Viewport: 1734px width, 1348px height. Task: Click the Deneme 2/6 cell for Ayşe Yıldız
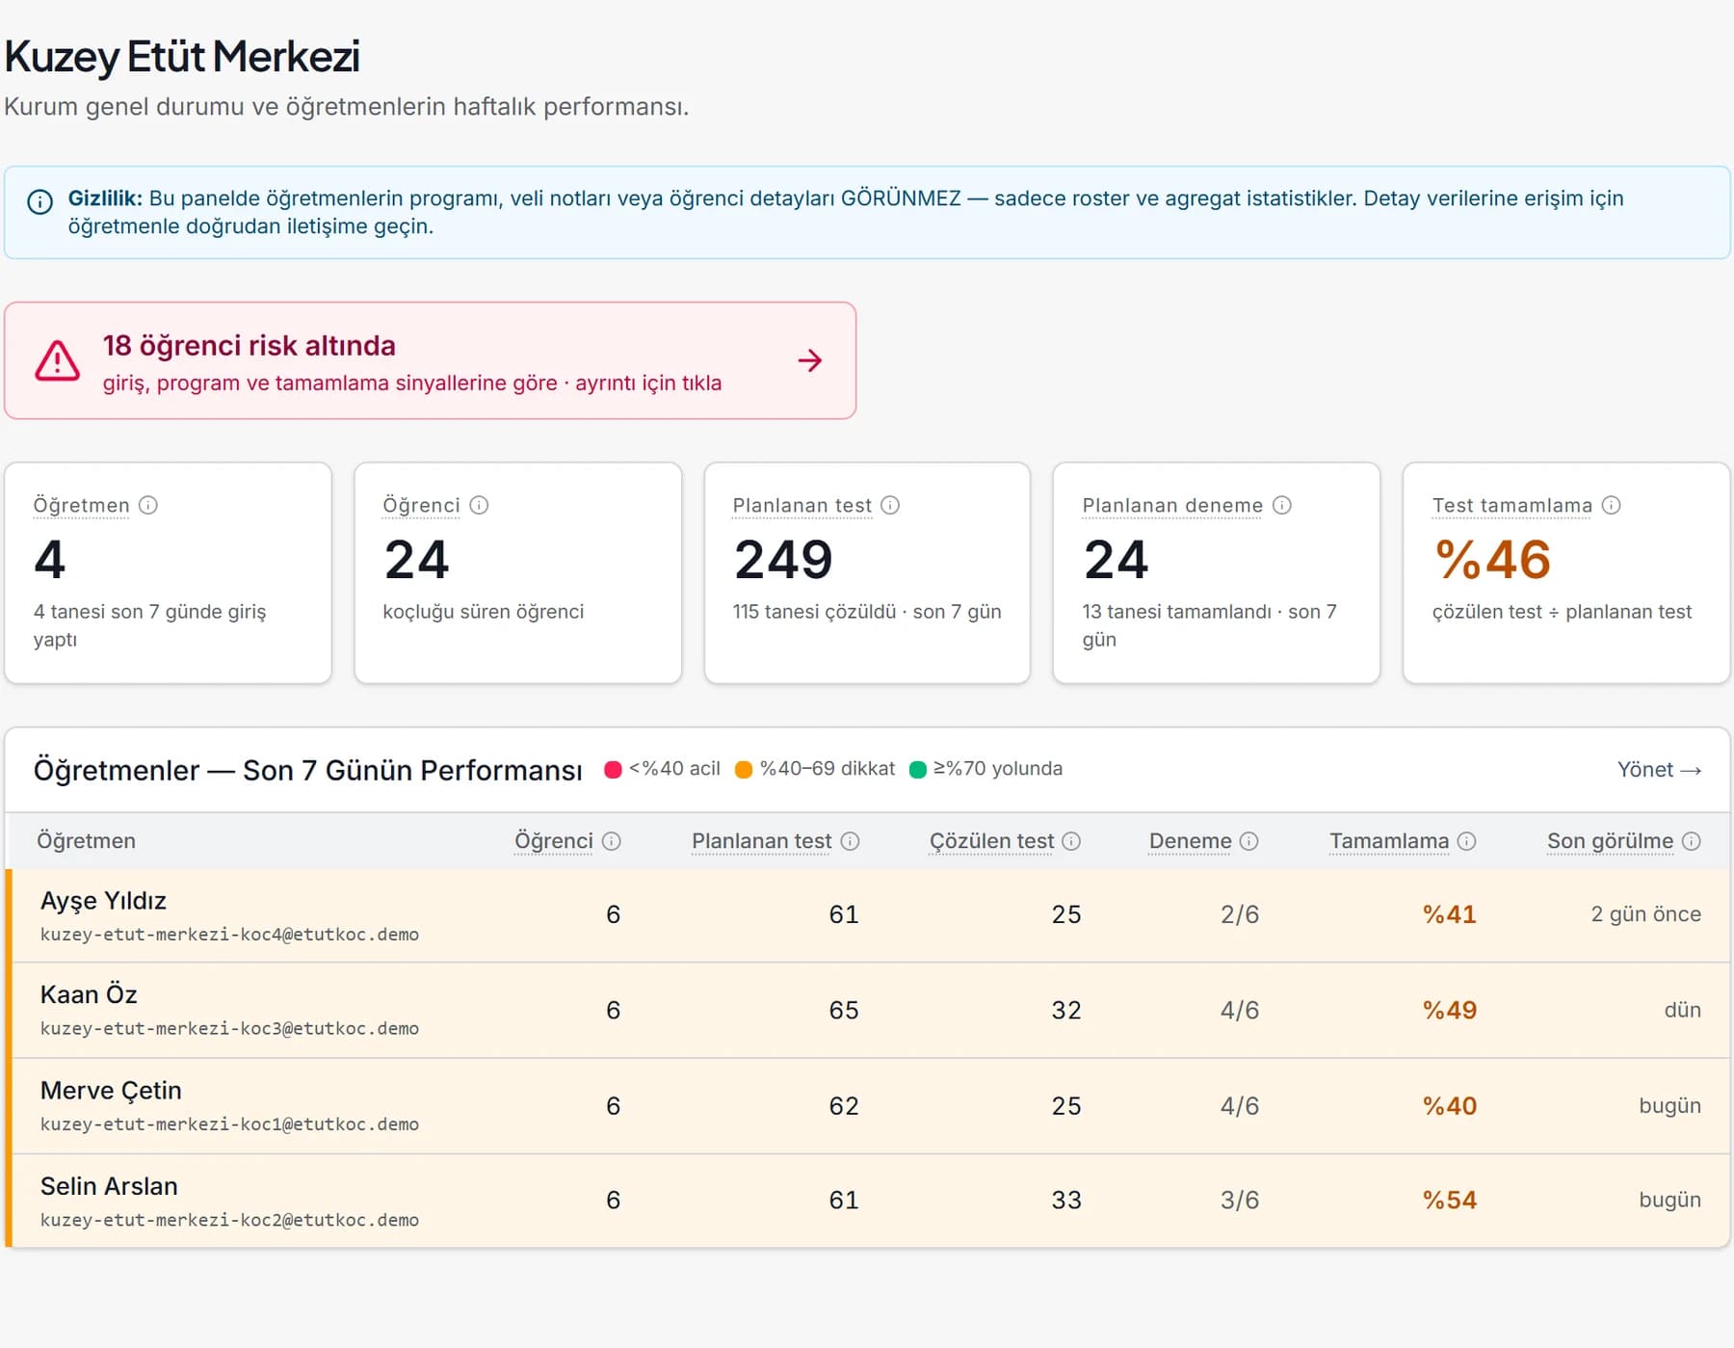1240,914
